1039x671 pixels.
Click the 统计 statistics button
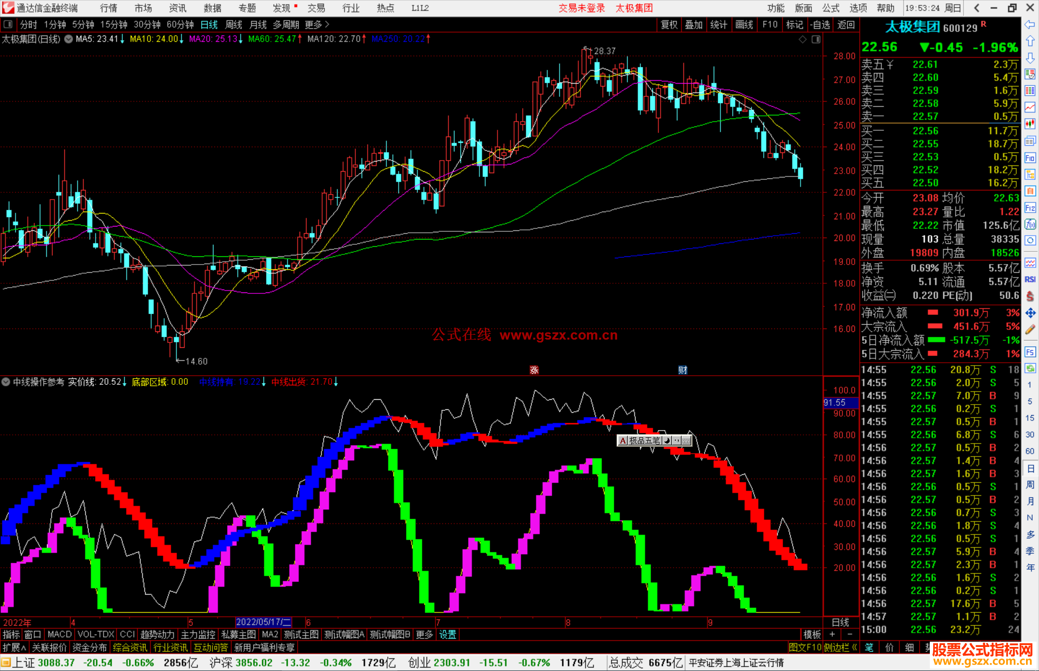(719, 25)
